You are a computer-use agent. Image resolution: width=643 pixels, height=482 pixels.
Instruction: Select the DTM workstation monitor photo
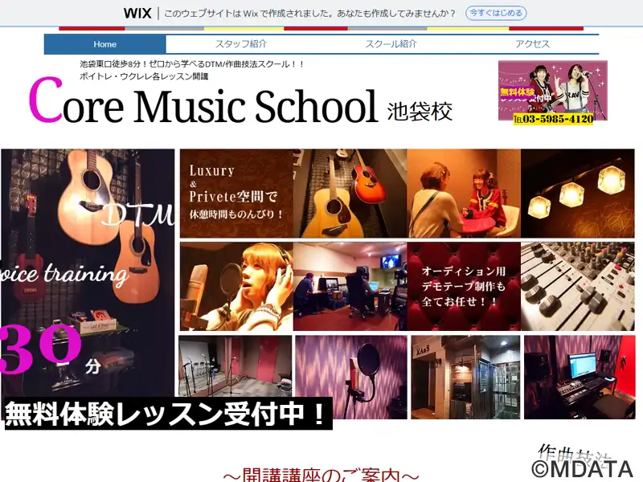[580, 377]
